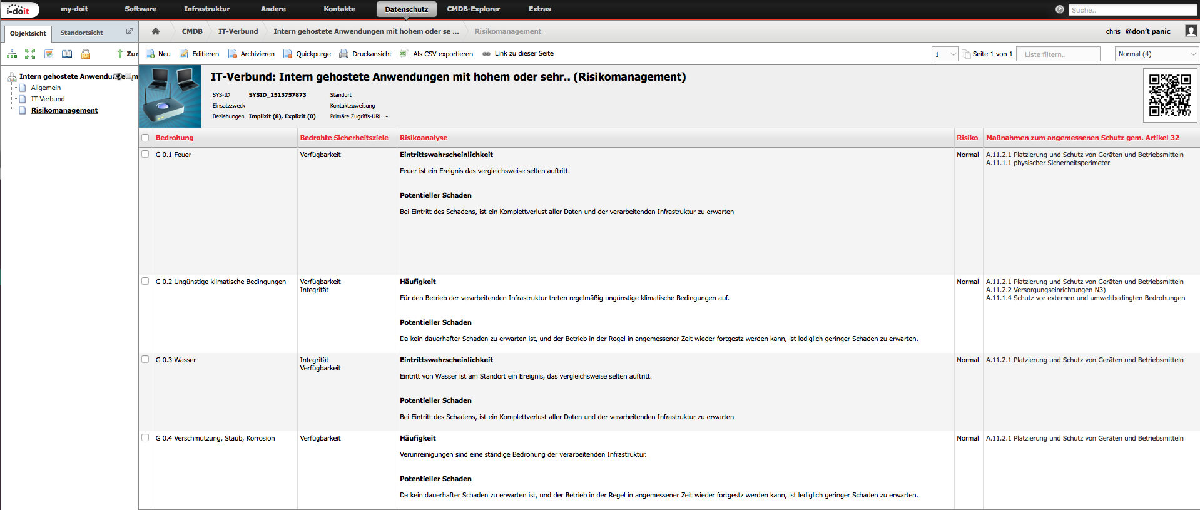Click the Risikomanagement breadcrumb
The image size is (1200, 510).
(508, 31)
